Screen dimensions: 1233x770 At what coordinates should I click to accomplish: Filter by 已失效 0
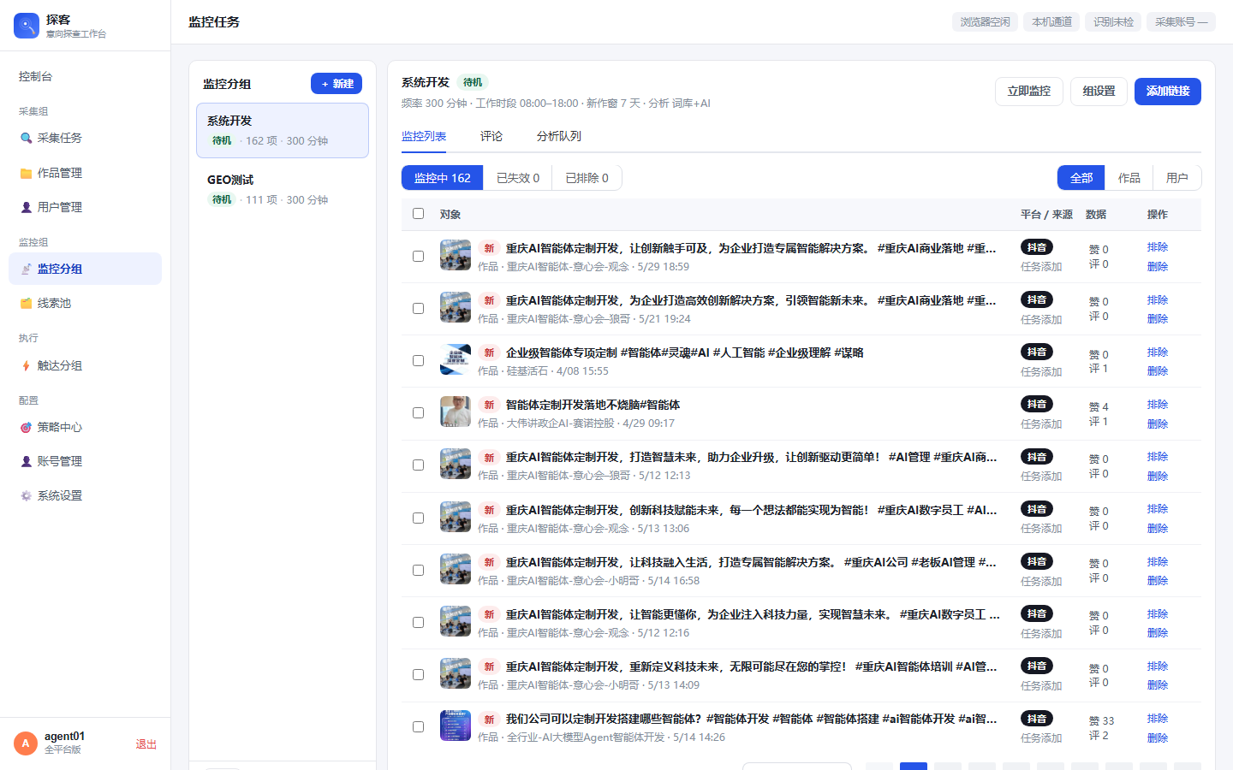click(x=518, y=178)
